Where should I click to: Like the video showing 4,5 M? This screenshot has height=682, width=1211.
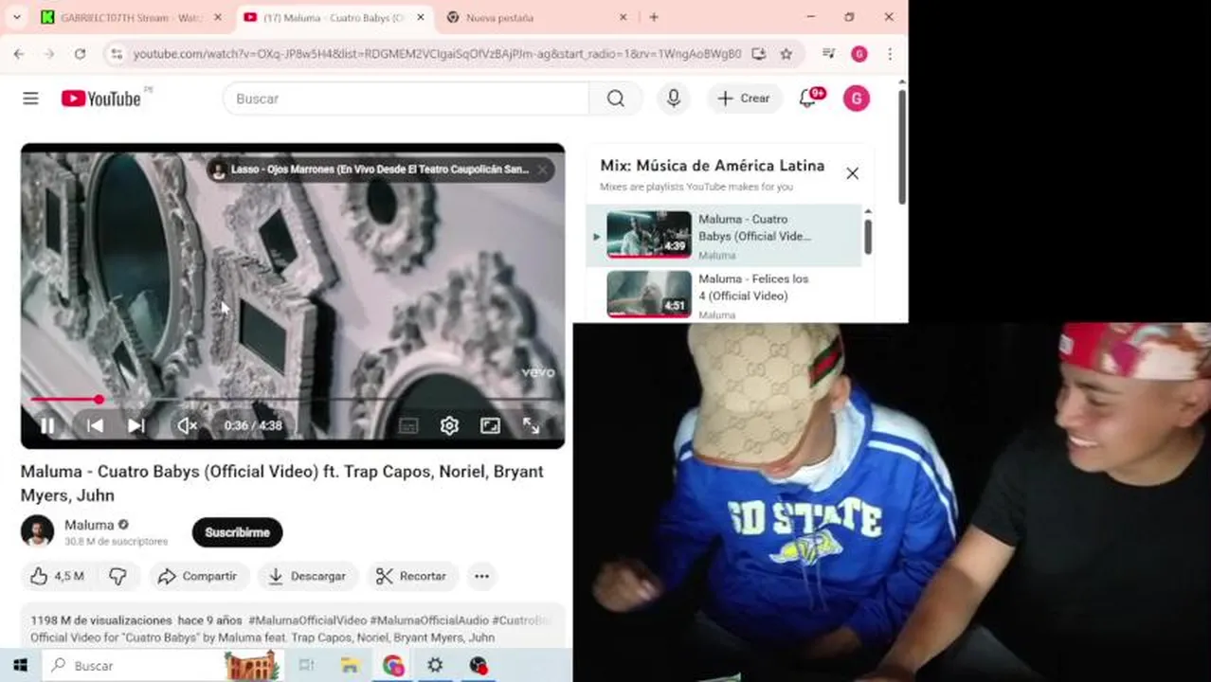pyautogui.click(x=58, y=576)
